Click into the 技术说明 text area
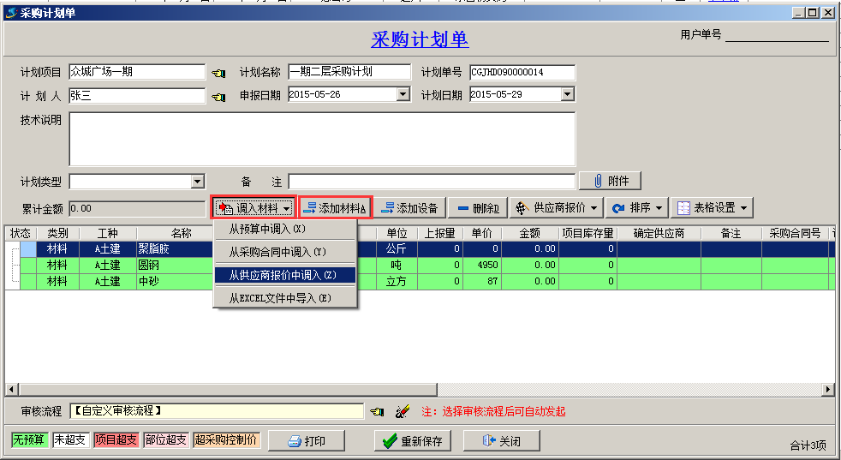Viewport: 841px width, 460px height. 322,139
